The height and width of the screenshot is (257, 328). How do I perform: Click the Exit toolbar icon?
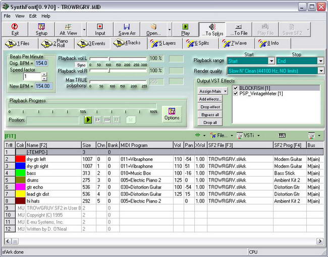[x=15, y=26]
